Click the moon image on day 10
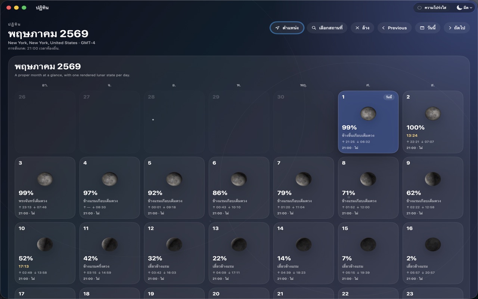Screen dimensions: 478x299 pyautogui.click(x=45, y=244)
